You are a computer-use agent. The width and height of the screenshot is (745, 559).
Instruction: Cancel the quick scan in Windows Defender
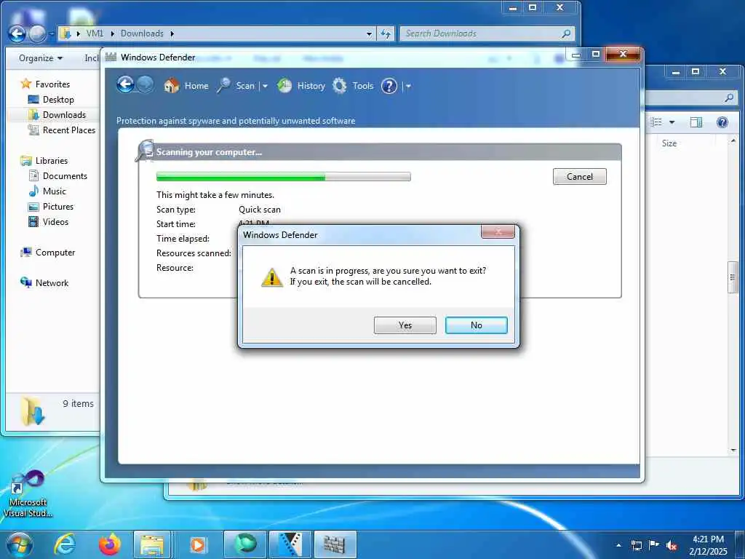click(x=579, y=176)
